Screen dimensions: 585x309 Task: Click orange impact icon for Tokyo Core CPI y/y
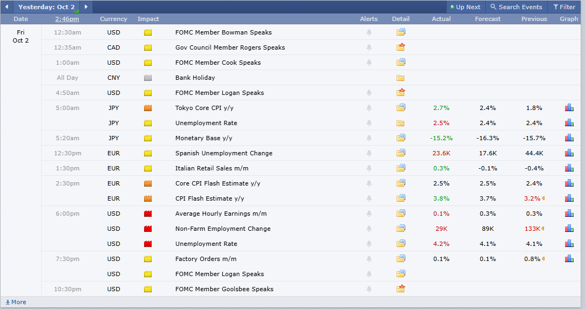[148, 108]
